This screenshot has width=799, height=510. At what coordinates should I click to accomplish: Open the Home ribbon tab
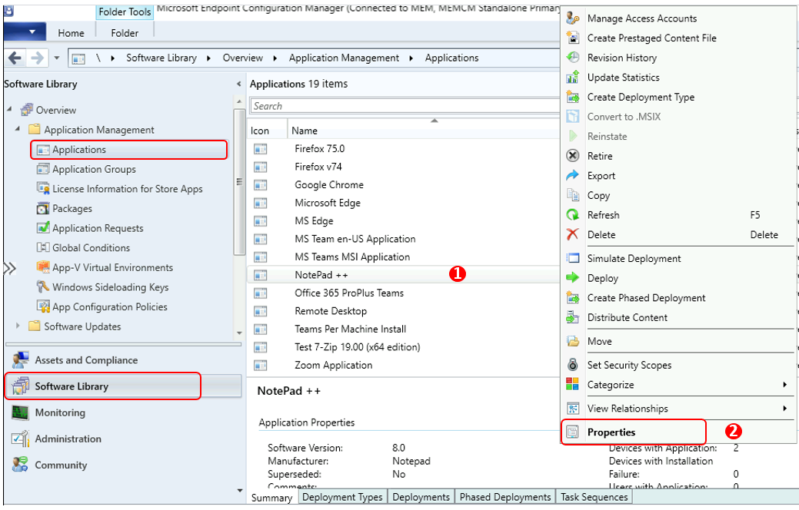point(71,33)
